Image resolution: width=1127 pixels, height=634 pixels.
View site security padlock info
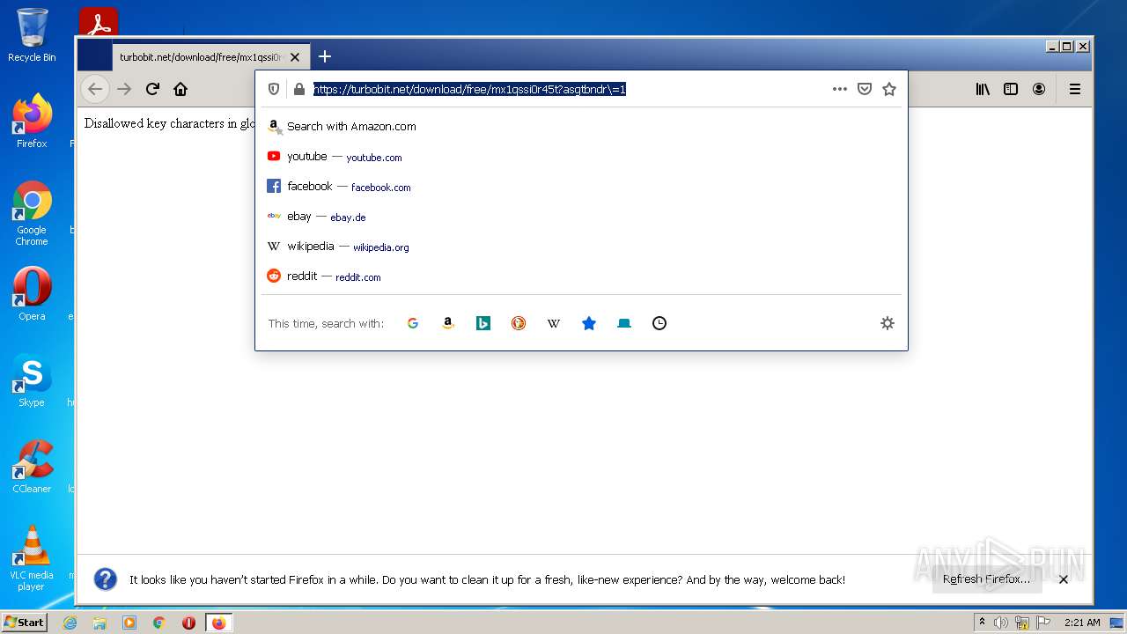coord(298,89)
